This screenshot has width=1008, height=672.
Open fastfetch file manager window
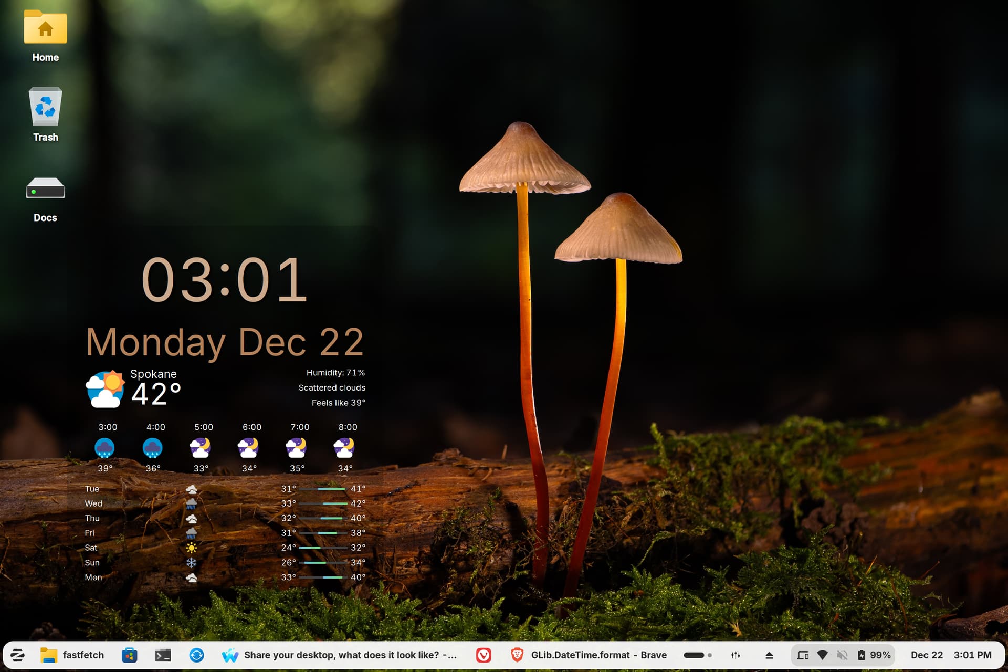pos(72,655)
